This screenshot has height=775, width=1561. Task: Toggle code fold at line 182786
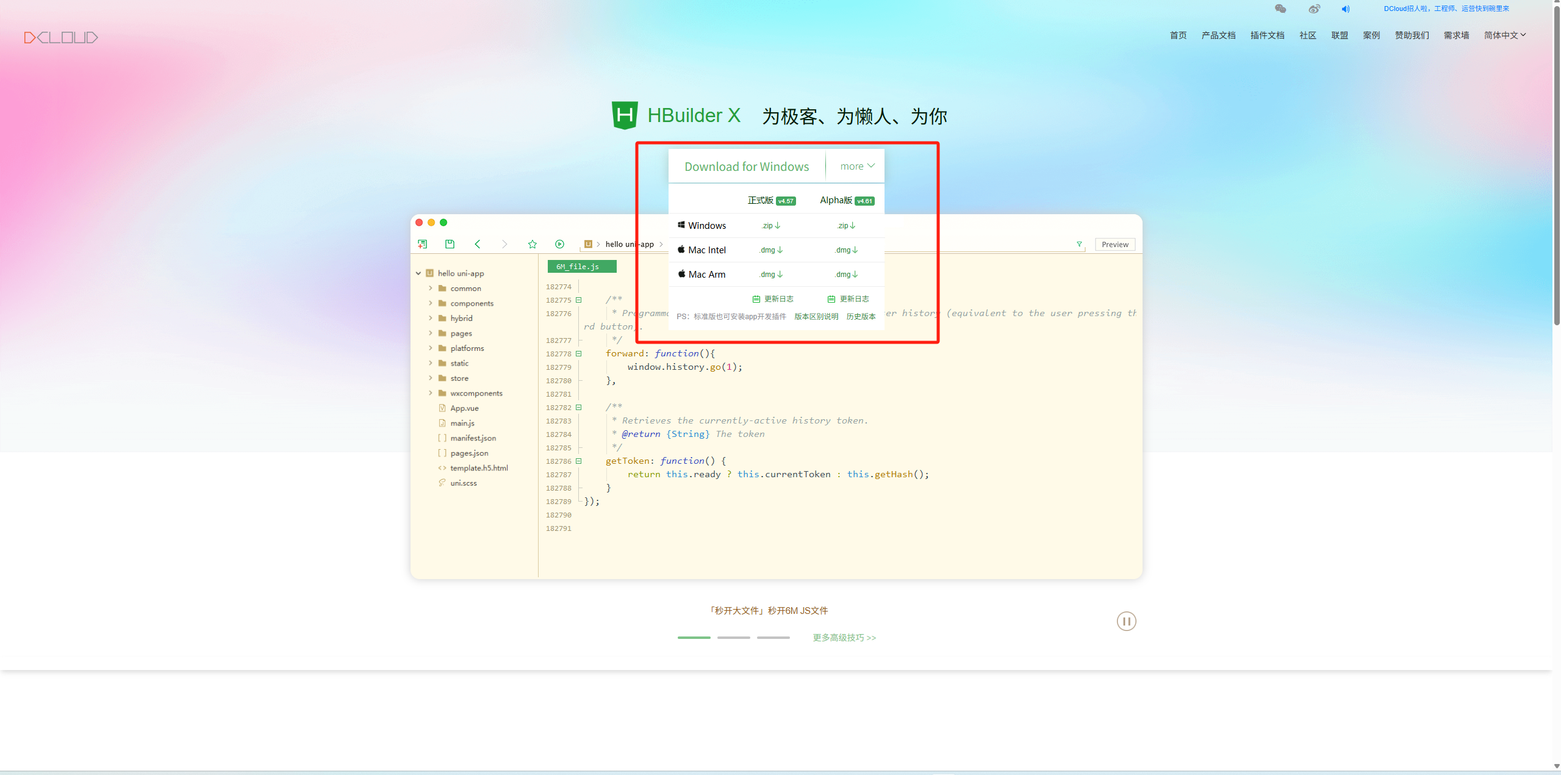pyautogui.click(x=578, y=461)
